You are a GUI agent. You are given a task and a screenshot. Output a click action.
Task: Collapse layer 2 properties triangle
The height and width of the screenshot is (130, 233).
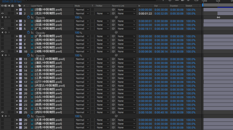click(17, 14)
